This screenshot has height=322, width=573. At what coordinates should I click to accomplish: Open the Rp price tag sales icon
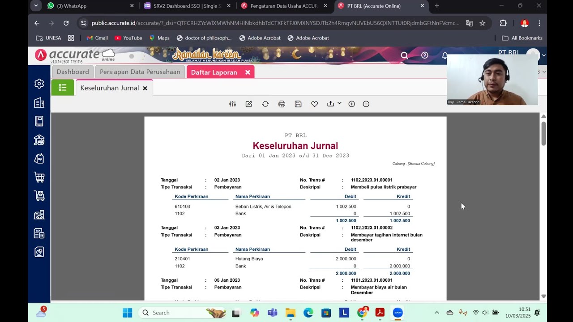(39, 159)
